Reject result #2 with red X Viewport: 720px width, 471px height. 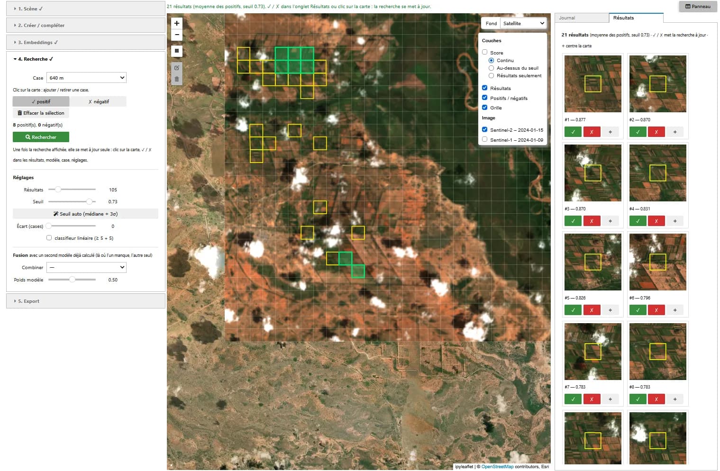(x=656, y=132)
